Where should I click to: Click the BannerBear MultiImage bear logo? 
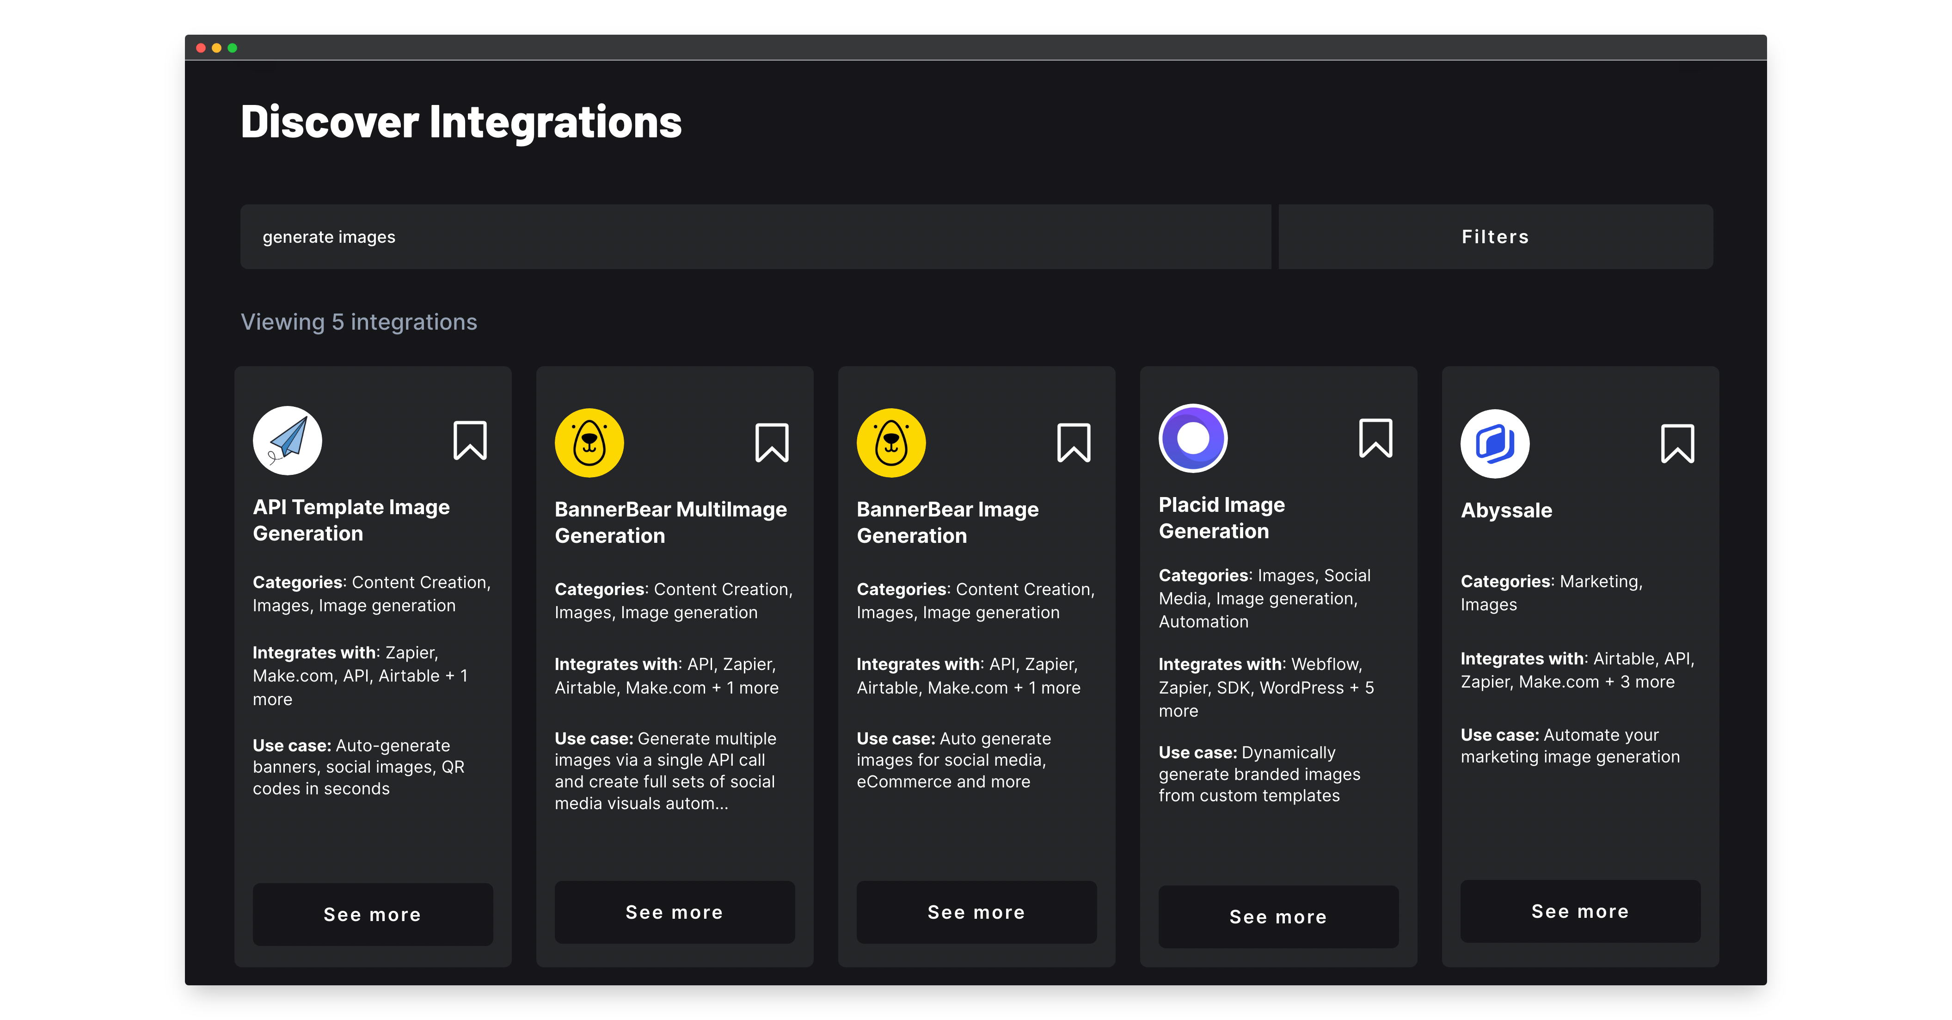click(x=589, y=442)
